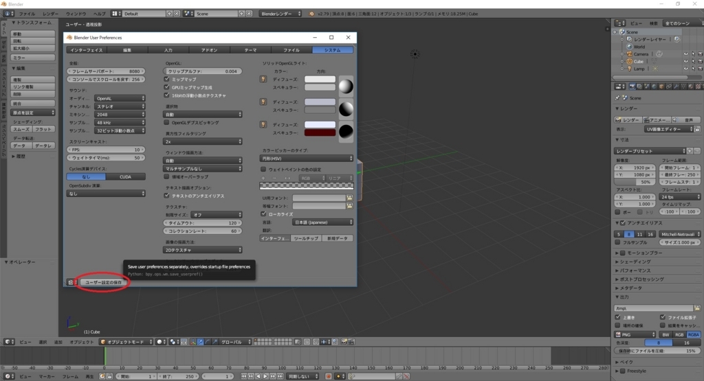Viewport: 704px width, 381px height.
Task: Toggle the third solid OpenGL light bulb icon
Action: click(263, 125)
